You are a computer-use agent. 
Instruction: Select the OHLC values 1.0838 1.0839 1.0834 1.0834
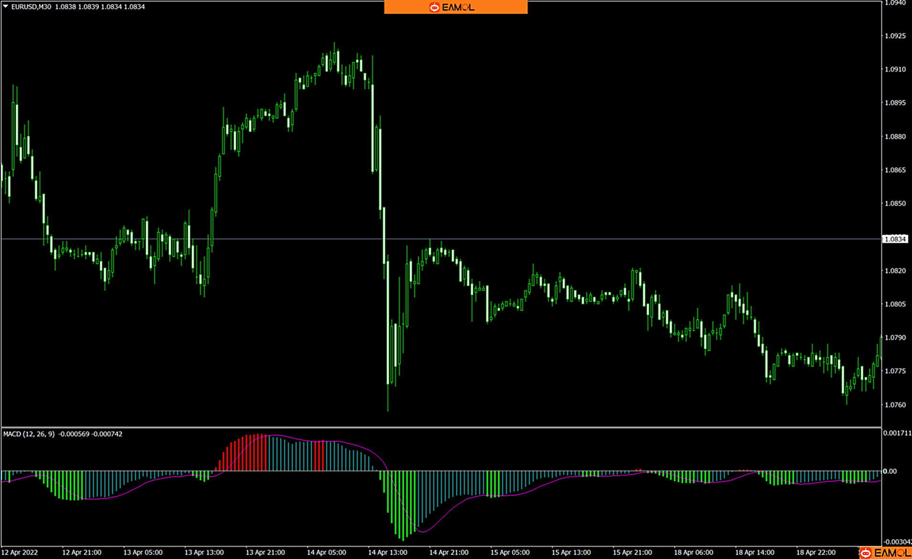click(x=100, y=7)
